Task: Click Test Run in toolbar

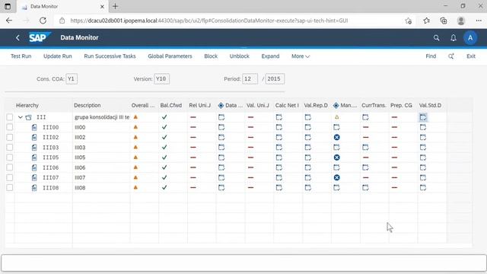Action: click(21, 56)
